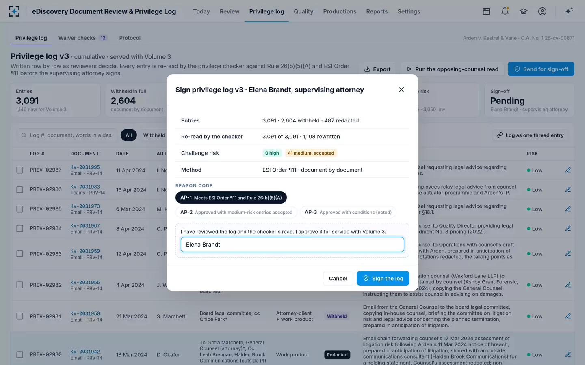Choose reason code AP-3 Approved with conditions

click(x=348, y=212)
